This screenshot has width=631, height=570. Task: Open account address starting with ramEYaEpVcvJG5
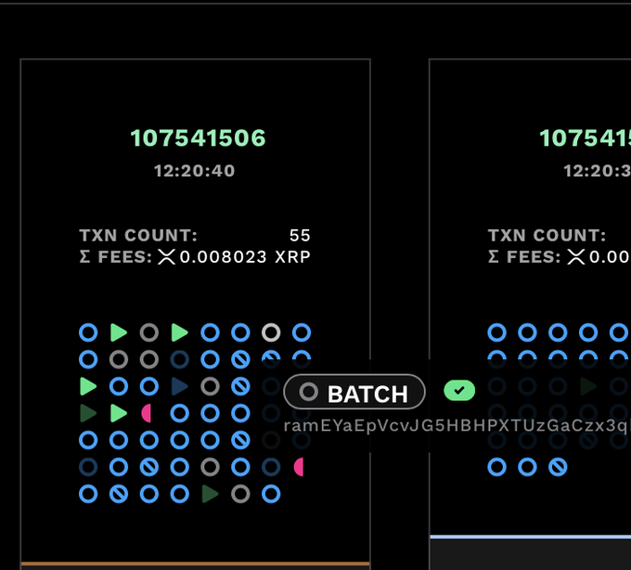coord(457,425)
